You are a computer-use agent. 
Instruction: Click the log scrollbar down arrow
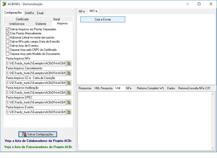(x=213, y=148)
